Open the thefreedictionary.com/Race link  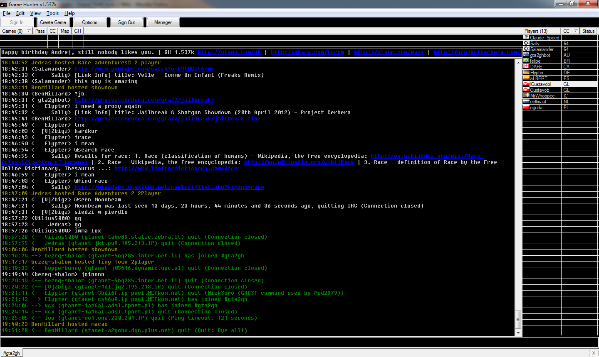click(x=176, y=169)
